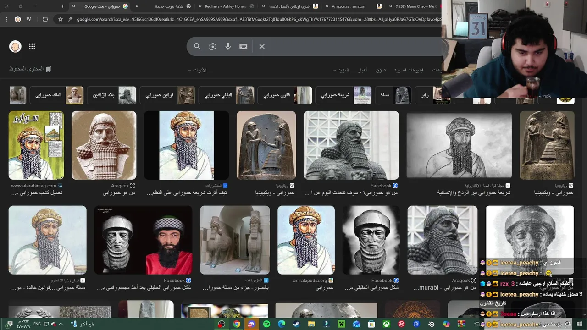Image resolution: width=587 pixels, height=330 pixels.
Task: Open the شريعة حمورابي بين الردع sketch image
Action: click(459, 145)
